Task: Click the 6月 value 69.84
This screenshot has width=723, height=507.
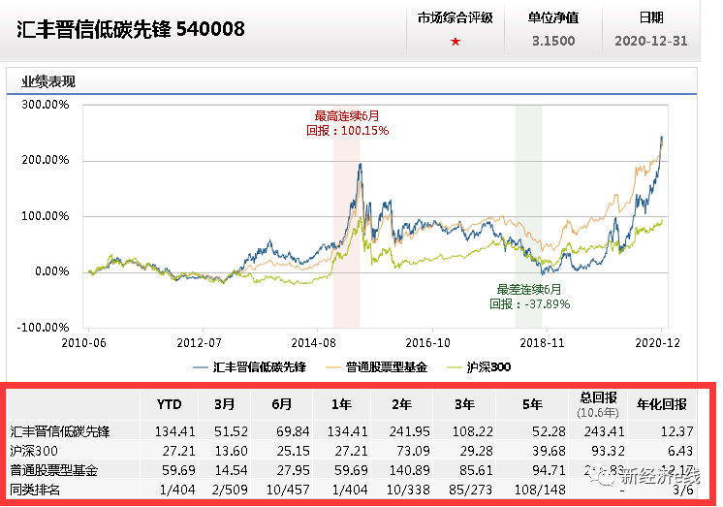Action: click(293, 431)
